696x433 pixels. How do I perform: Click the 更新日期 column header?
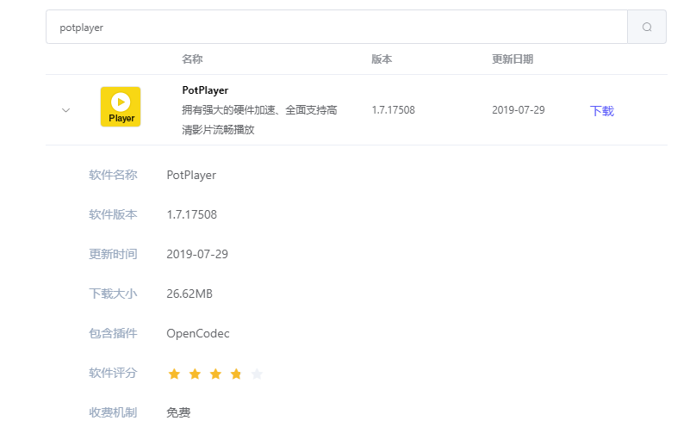[513, 59]
